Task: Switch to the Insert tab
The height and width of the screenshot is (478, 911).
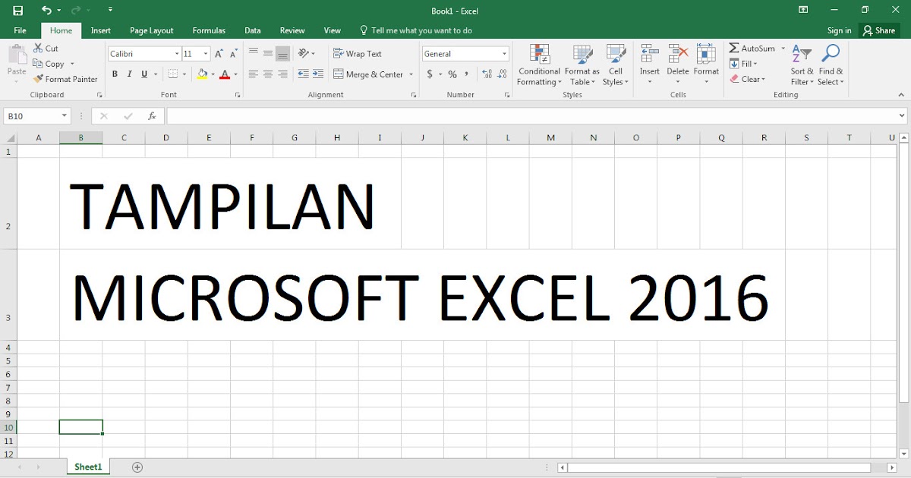Action: pos(101,30)
